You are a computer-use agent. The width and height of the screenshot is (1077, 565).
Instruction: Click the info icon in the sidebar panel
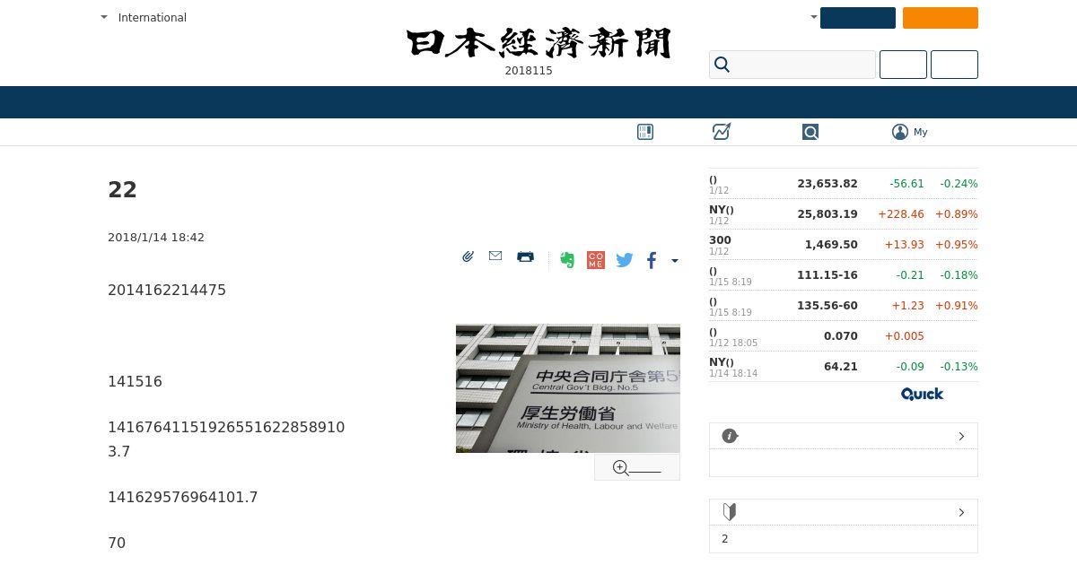pyautogui.click(x=730, y=436)
